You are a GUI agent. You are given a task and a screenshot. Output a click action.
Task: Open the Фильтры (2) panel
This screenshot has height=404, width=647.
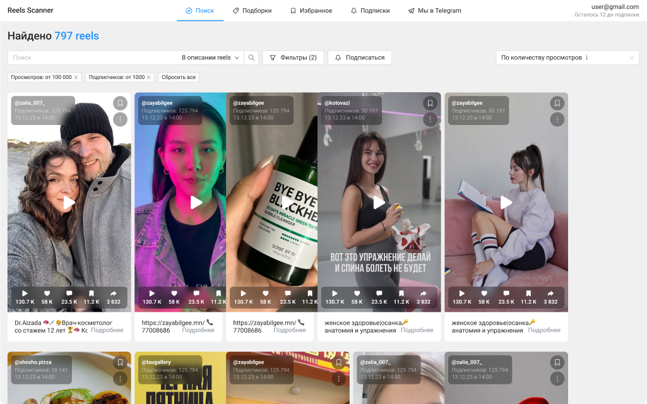click(293, 57)
